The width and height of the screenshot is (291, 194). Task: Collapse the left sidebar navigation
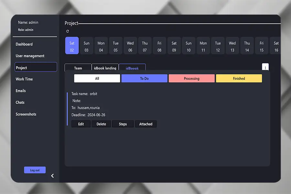52,176
